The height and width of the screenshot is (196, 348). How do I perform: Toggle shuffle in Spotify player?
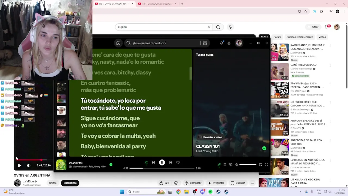[146, 163]
